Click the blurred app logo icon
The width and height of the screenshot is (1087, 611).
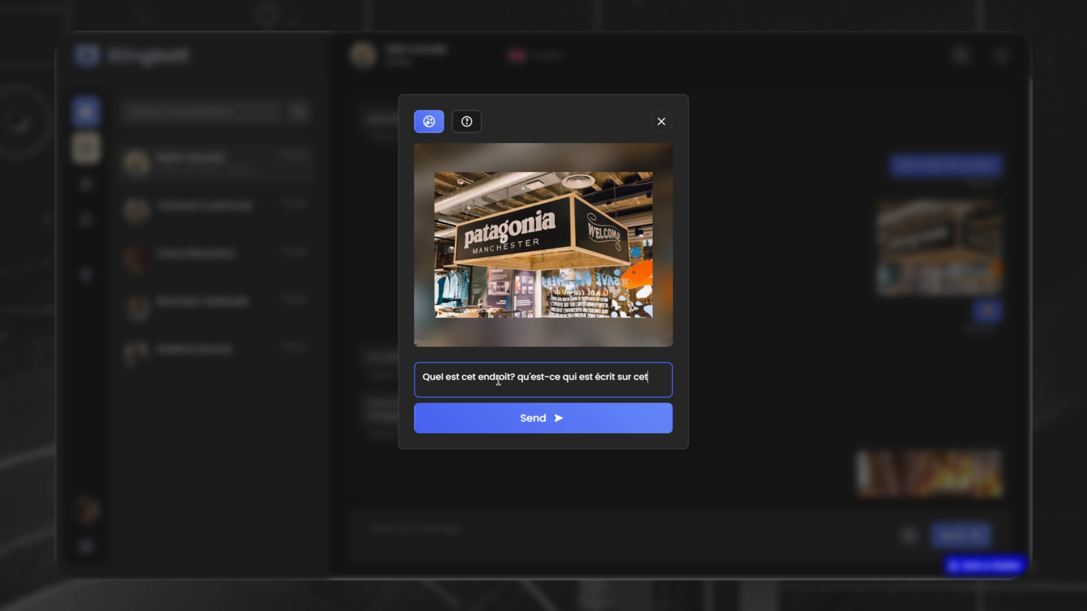point(87,55)
